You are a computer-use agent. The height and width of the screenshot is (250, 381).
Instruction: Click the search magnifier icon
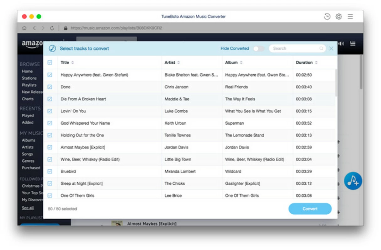321,48
